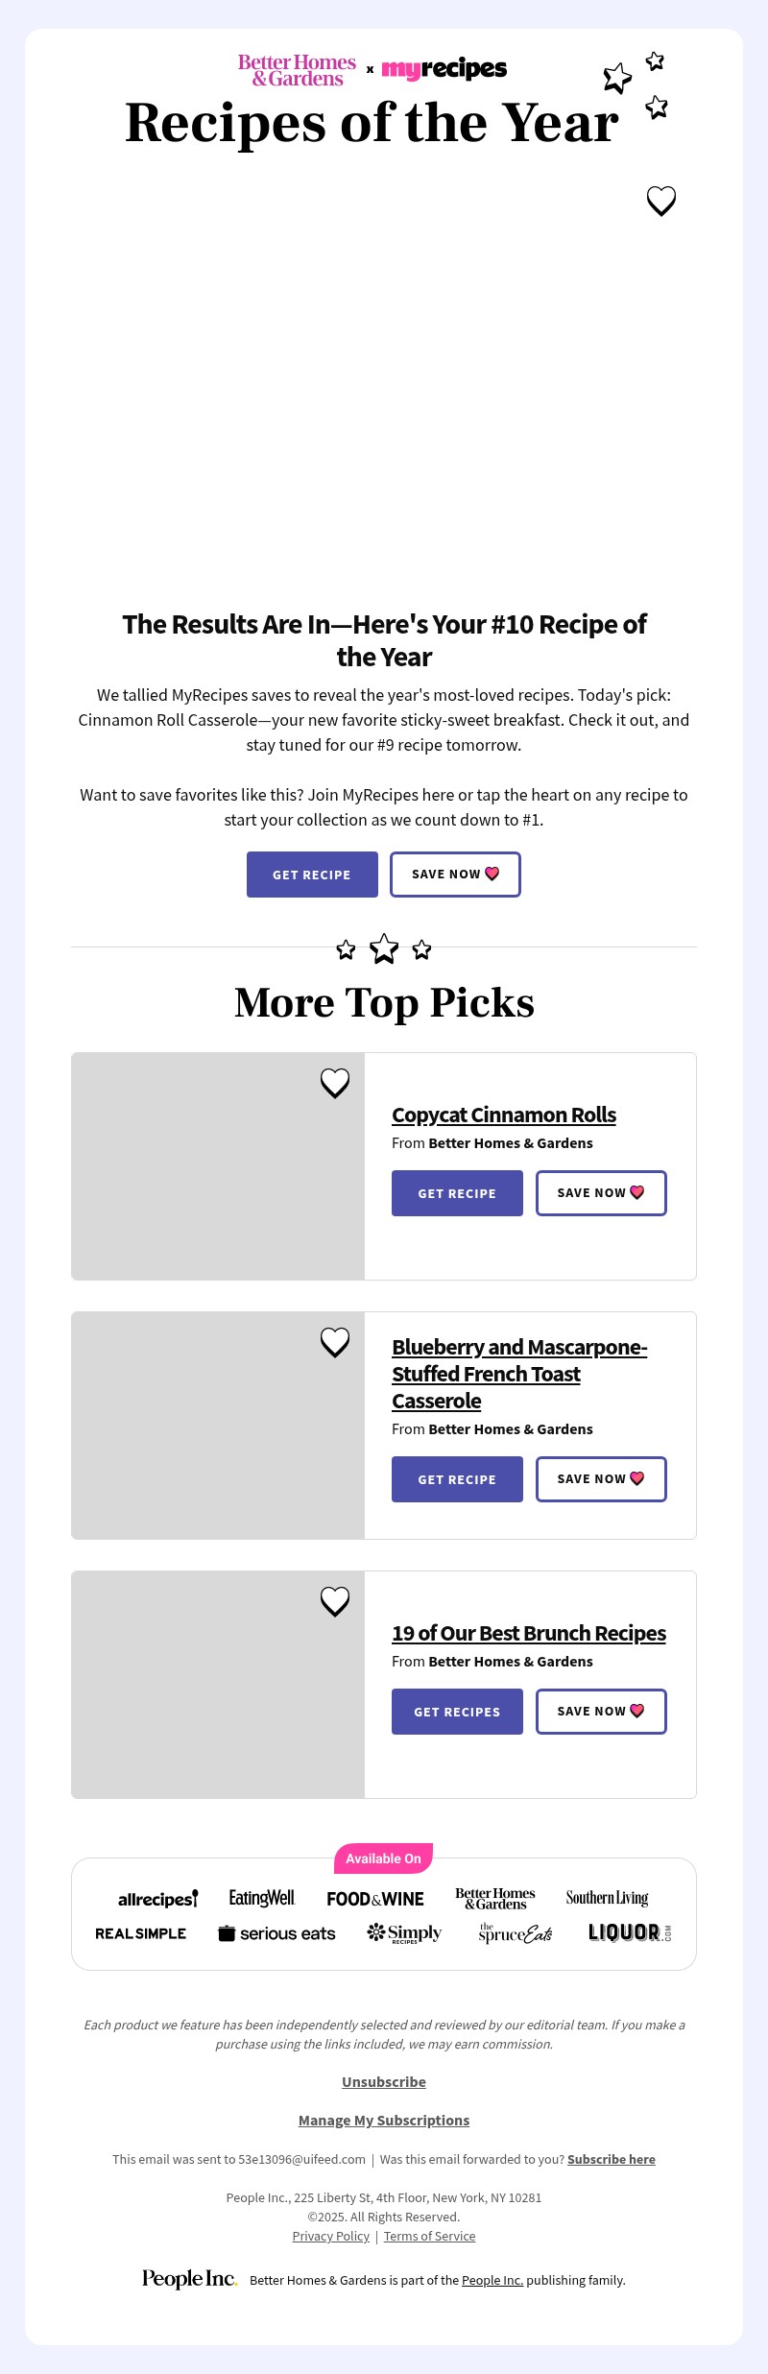
Task: Click the Unsubscribe link
Action: [x=384, y=2081]
